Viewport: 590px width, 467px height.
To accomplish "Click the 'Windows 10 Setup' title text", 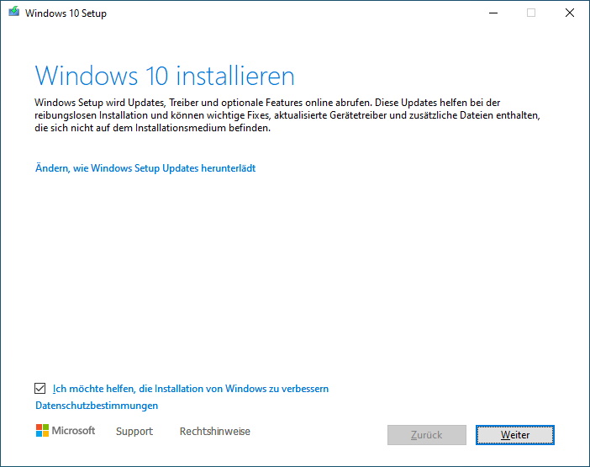I will coord(66,13).
